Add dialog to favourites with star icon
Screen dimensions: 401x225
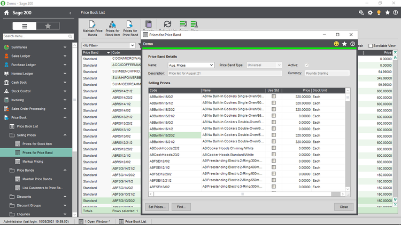344,44
